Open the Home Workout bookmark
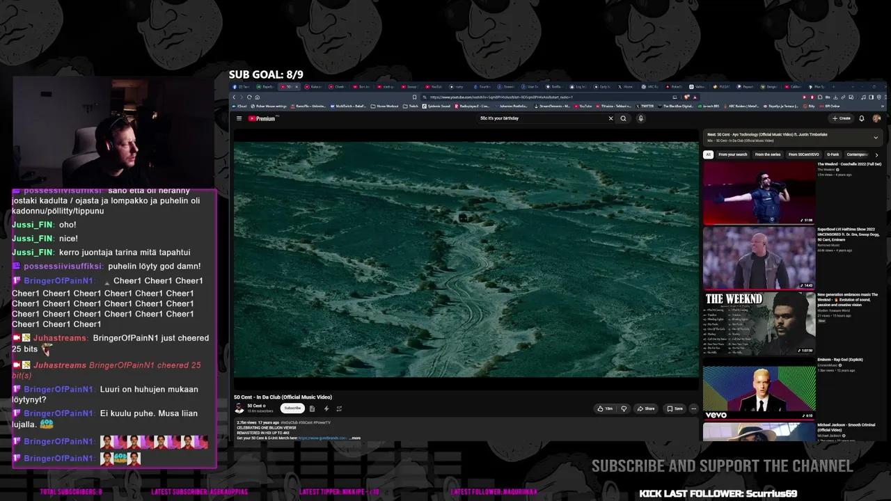The height and width of the screenshot is (501, 891). 385,106
